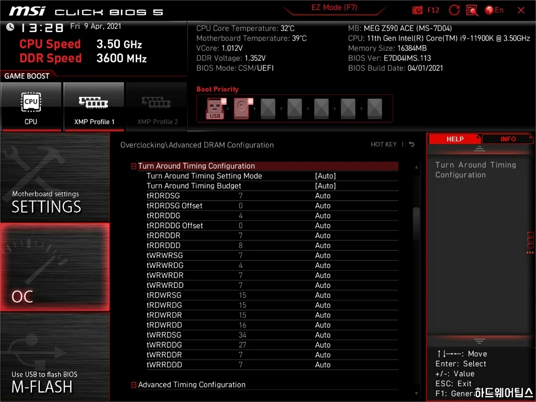Open Turn Around Timing Setting Mode dropdown

tap(325, 176)
